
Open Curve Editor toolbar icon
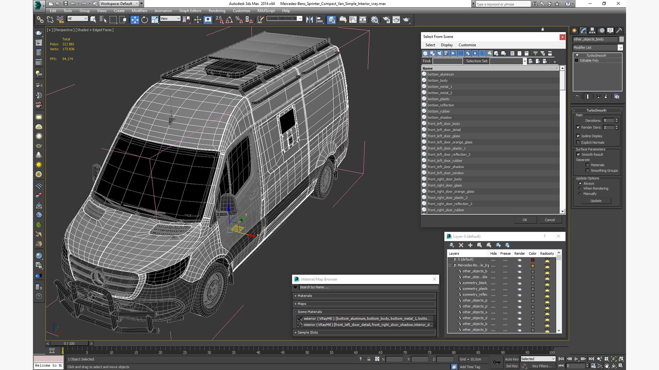point(353,20)
